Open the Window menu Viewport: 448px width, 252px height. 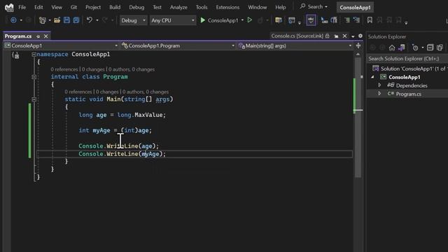[x=257, y=8]
